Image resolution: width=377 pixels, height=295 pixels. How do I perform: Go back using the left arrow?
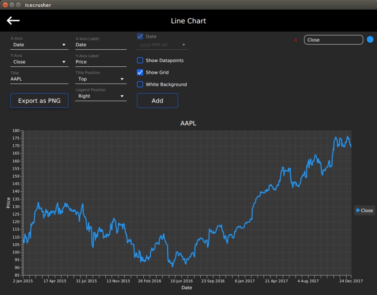(13, 21)
